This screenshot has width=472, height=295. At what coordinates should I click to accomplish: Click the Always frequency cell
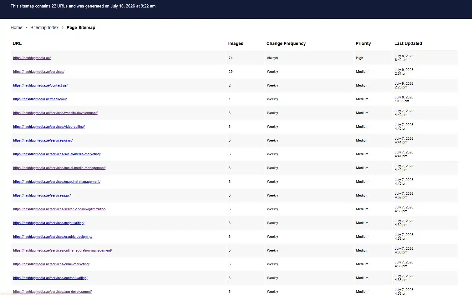tap(272, 58)
